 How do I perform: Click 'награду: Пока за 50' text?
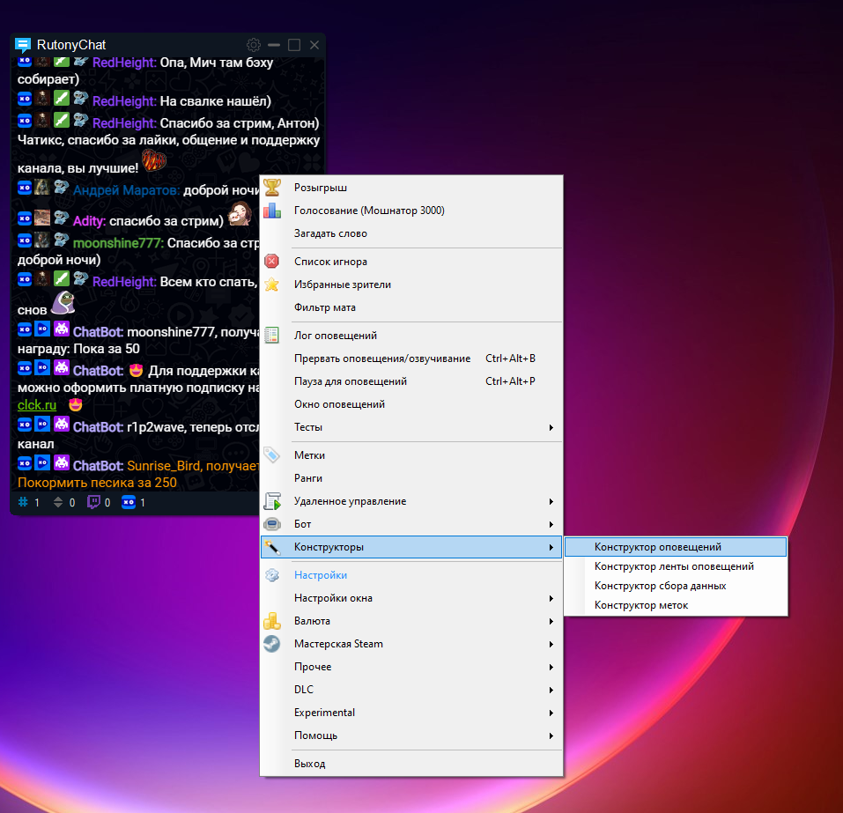point(78,349)
